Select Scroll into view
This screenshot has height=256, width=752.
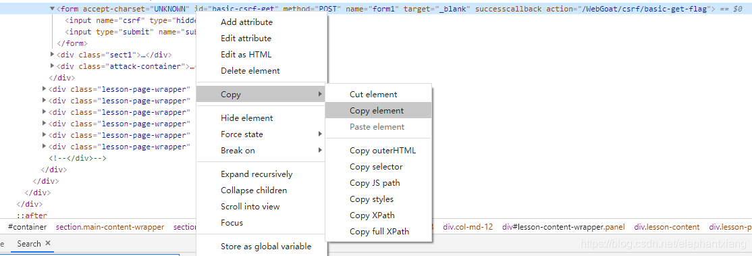[x=261, y=207]
